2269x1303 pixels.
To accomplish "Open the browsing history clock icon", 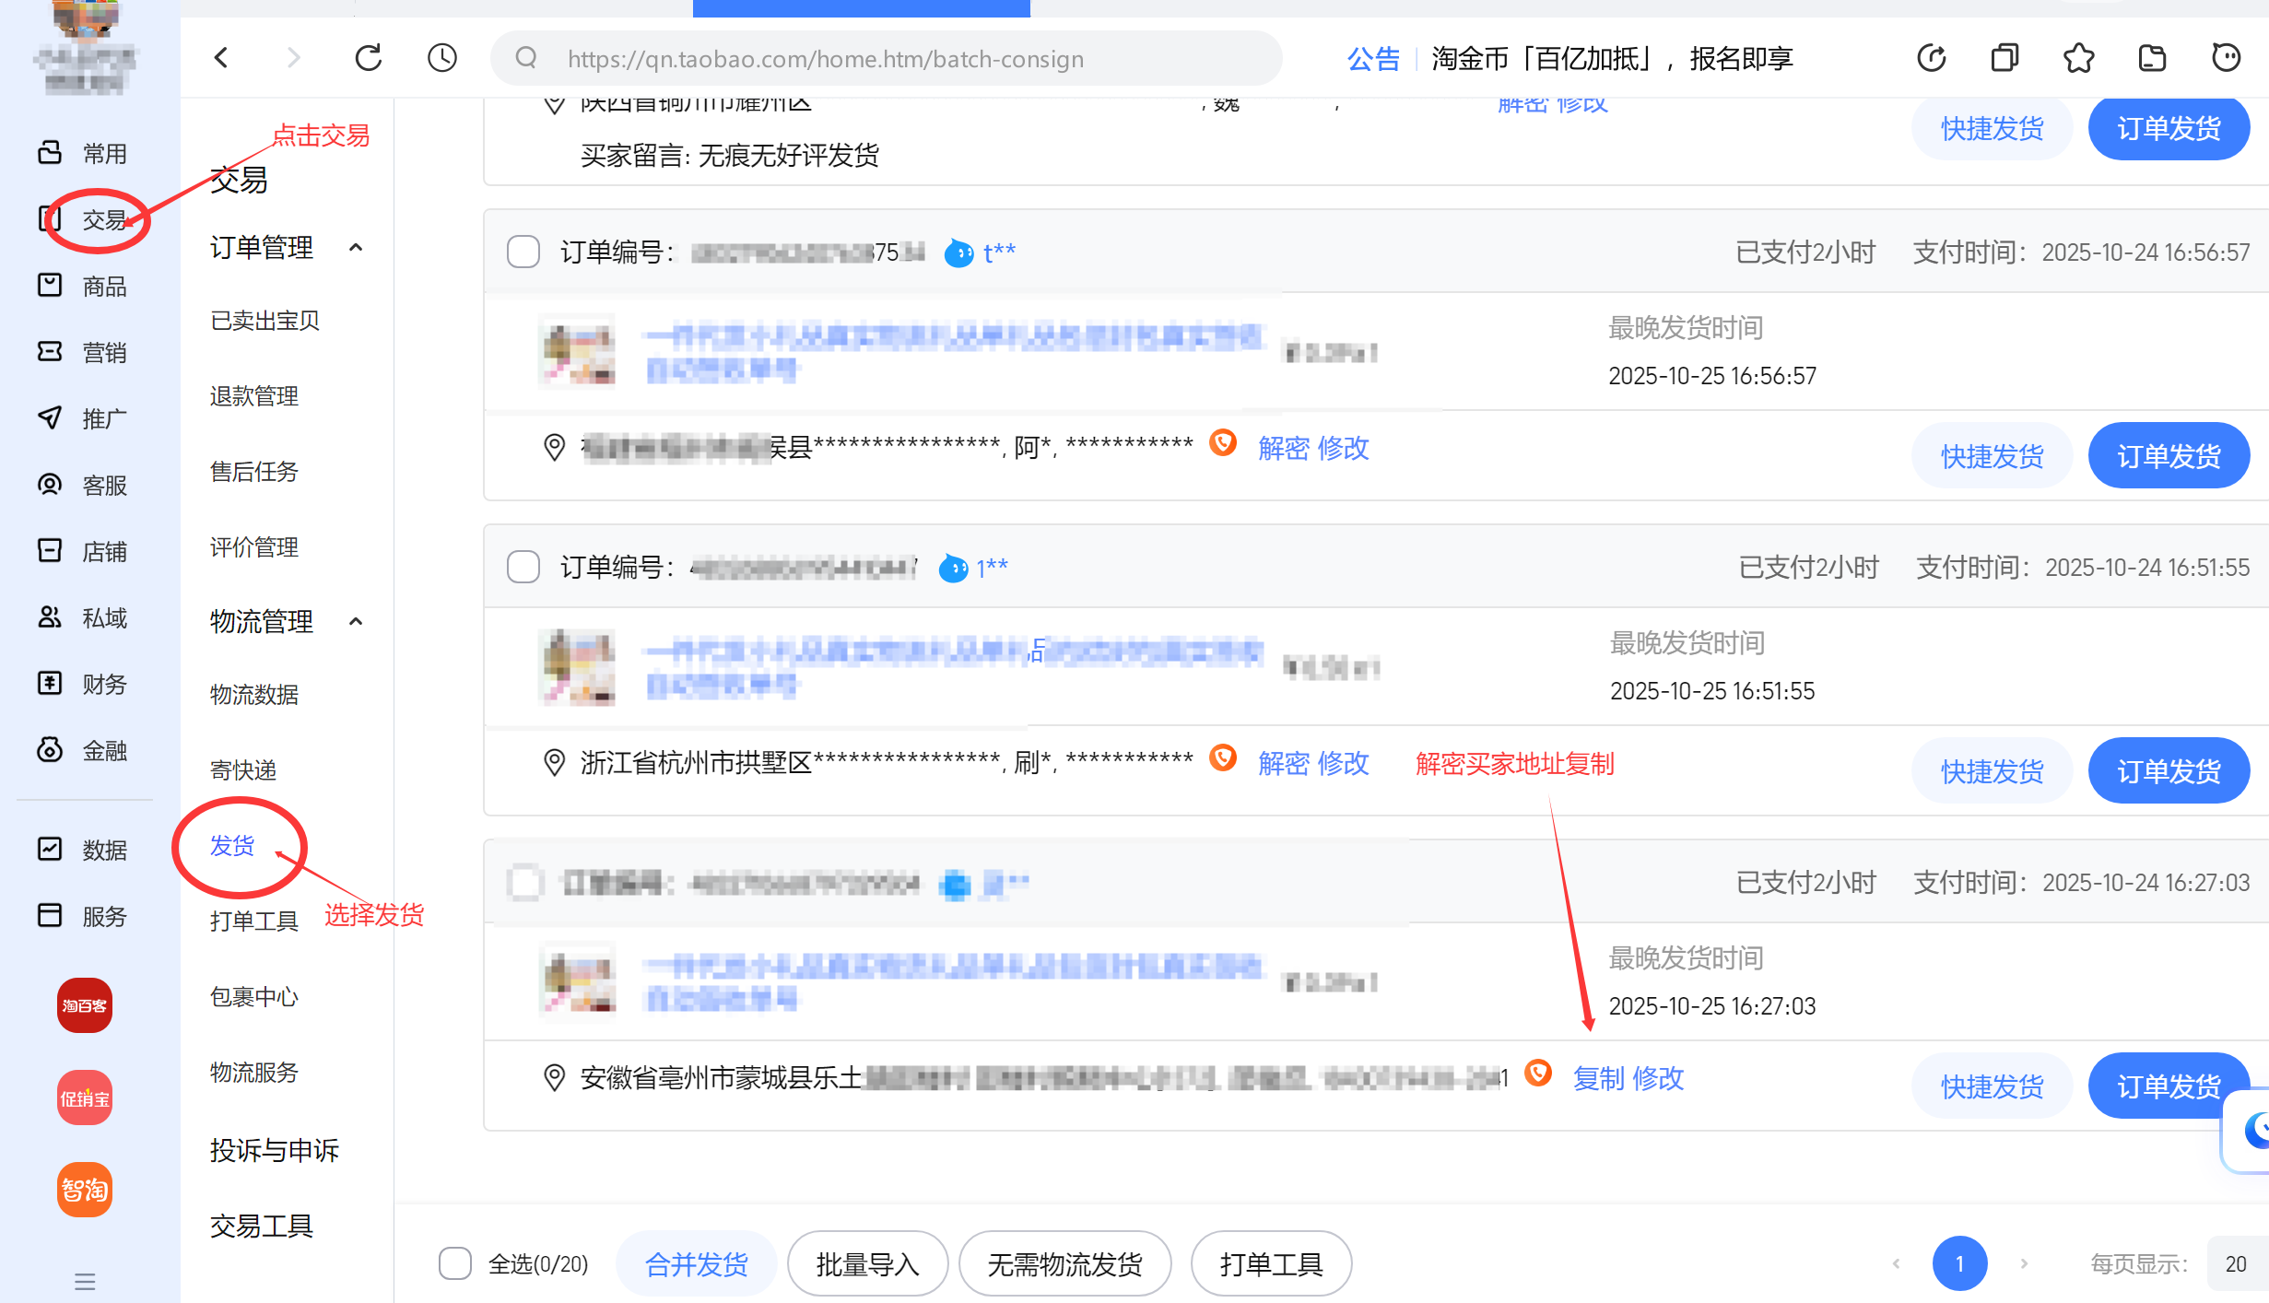I will 442,59.
